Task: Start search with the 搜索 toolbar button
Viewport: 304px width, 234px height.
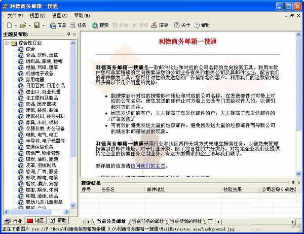Action: [100, 25]
